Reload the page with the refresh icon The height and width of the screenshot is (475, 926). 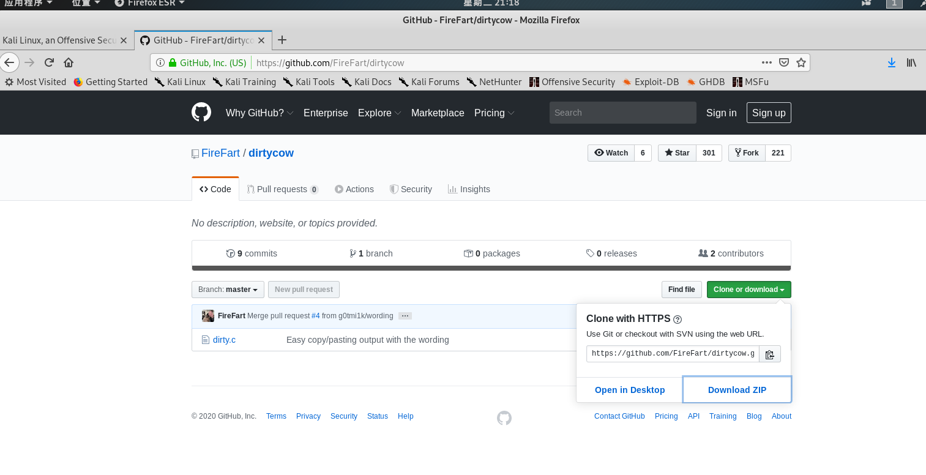point(50,62)
